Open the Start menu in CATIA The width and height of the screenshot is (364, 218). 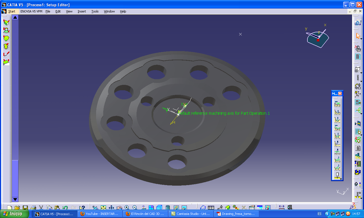pos(12,11)
